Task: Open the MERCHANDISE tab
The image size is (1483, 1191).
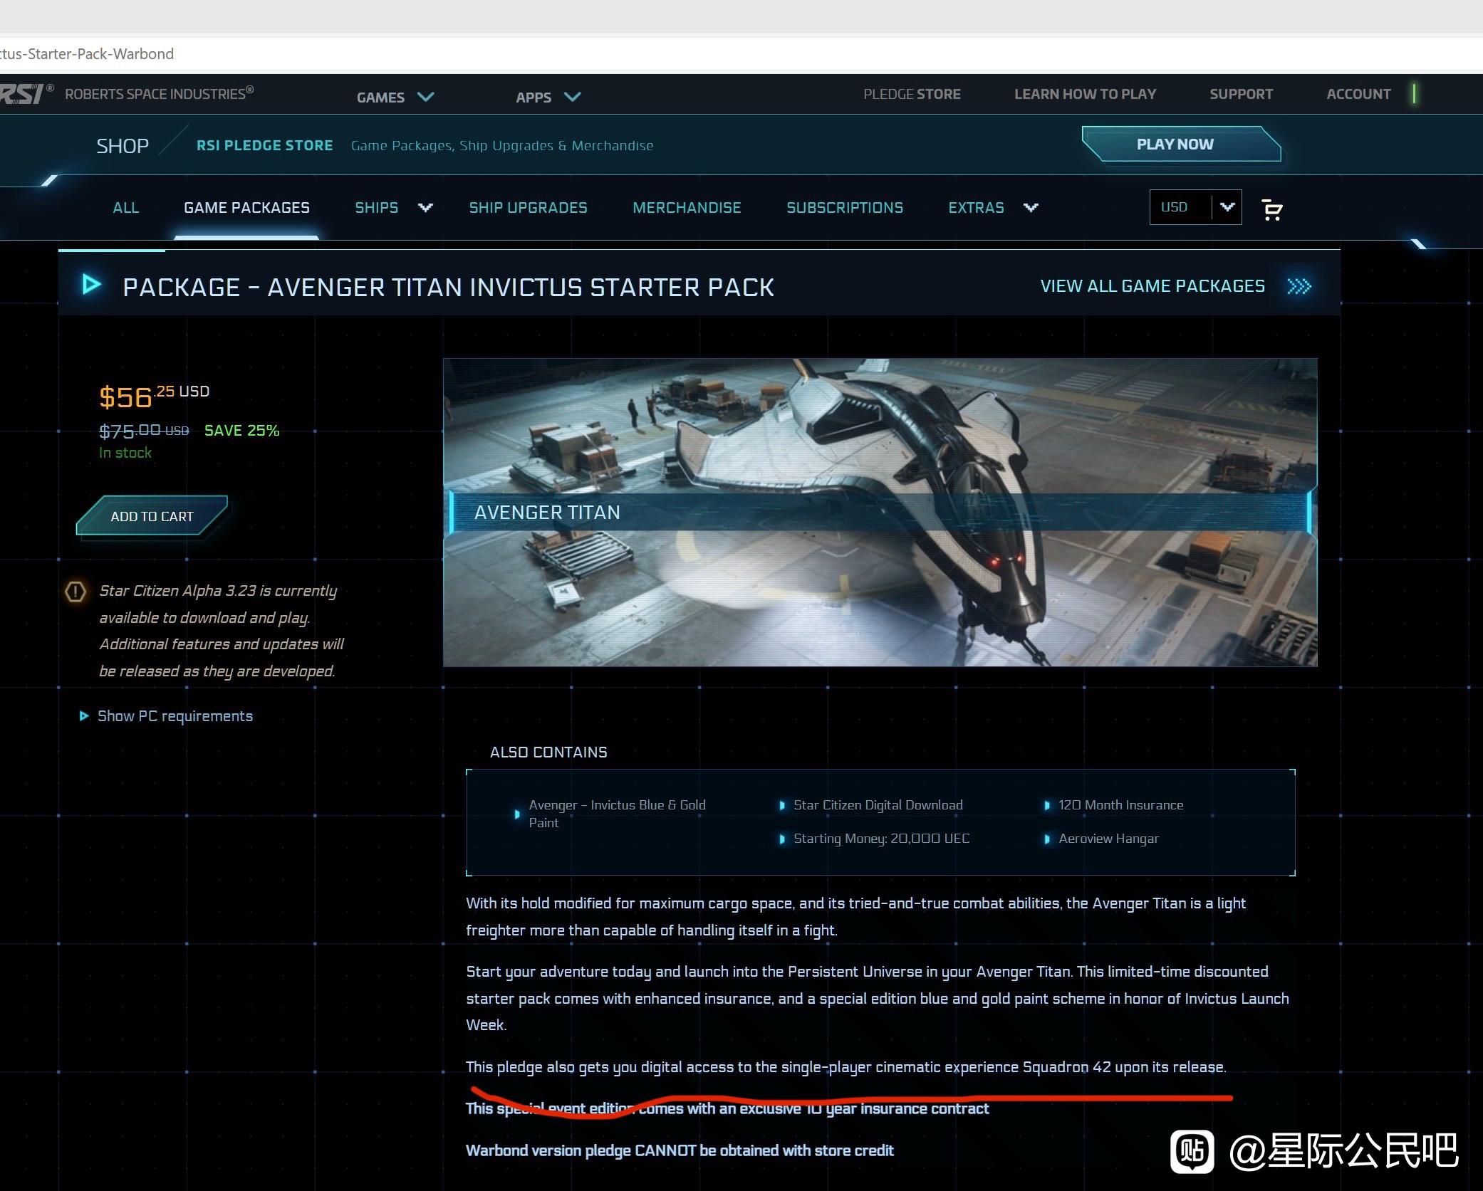Action: [687, 207]
